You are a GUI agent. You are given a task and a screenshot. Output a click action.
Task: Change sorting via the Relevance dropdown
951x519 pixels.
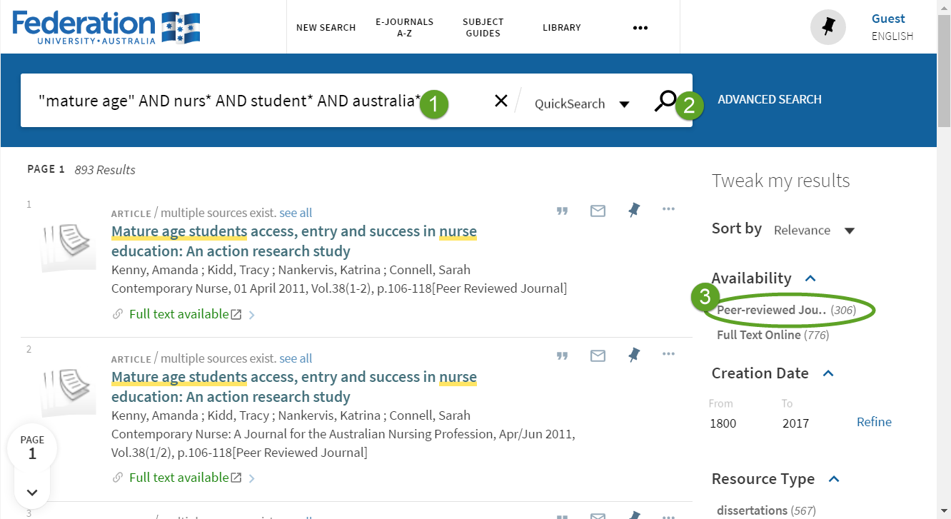pos(814,230)
